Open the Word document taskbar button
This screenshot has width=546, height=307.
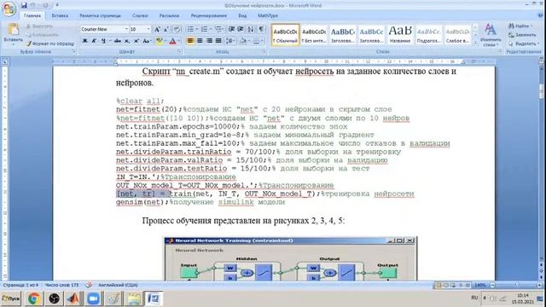[x=154, y=298]
